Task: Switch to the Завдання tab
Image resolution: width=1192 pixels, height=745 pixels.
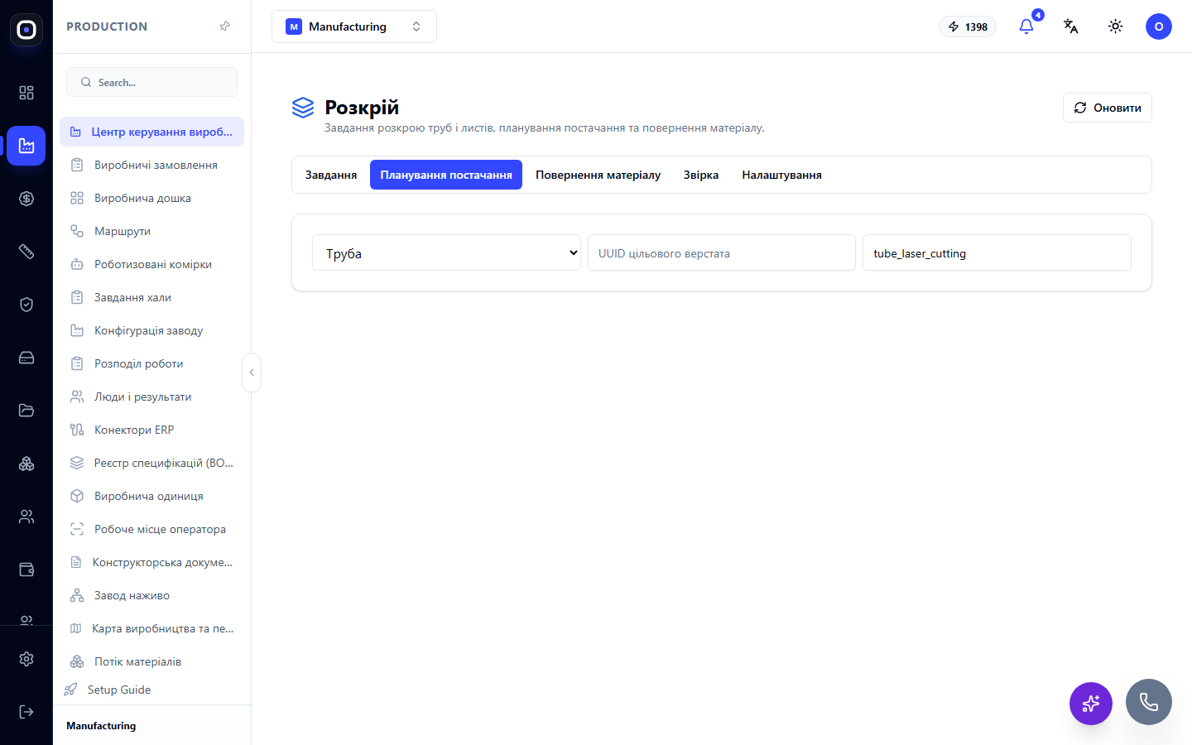Action: coord(331,175)
